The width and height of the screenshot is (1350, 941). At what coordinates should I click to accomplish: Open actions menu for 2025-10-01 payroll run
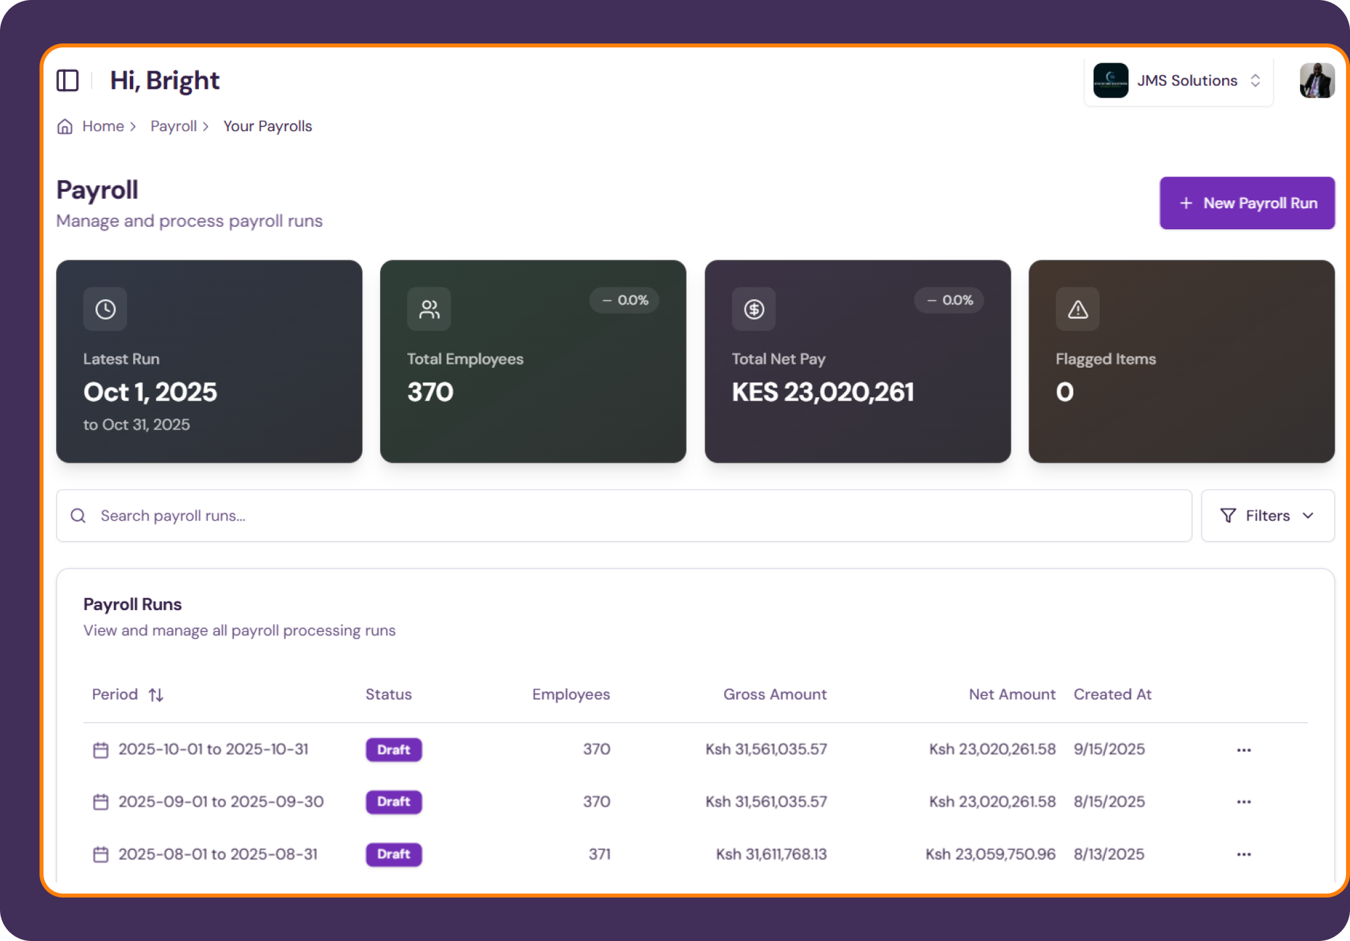pyautogui.click(x=1243, y=750)
